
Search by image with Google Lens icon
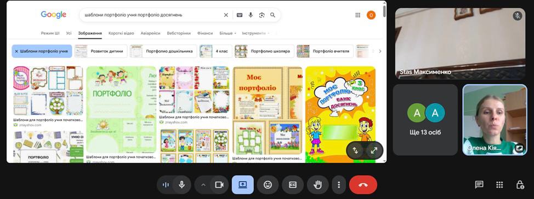[x=262, y=15]
